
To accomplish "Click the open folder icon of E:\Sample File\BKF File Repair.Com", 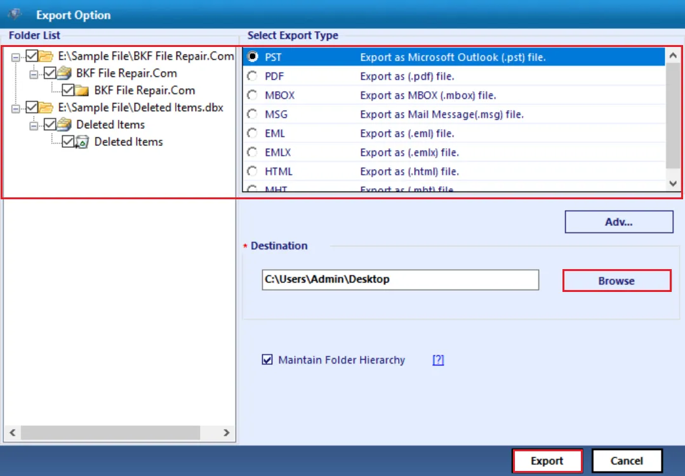I will click(46, 56).
